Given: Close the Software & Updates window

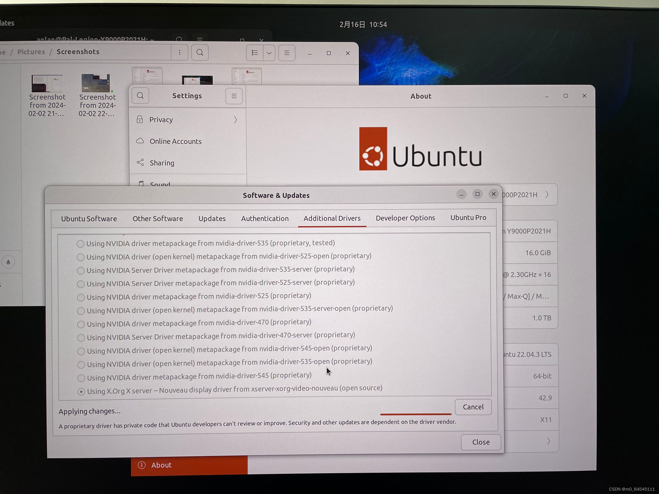Looking at the screenshot, I should point(493,194).
